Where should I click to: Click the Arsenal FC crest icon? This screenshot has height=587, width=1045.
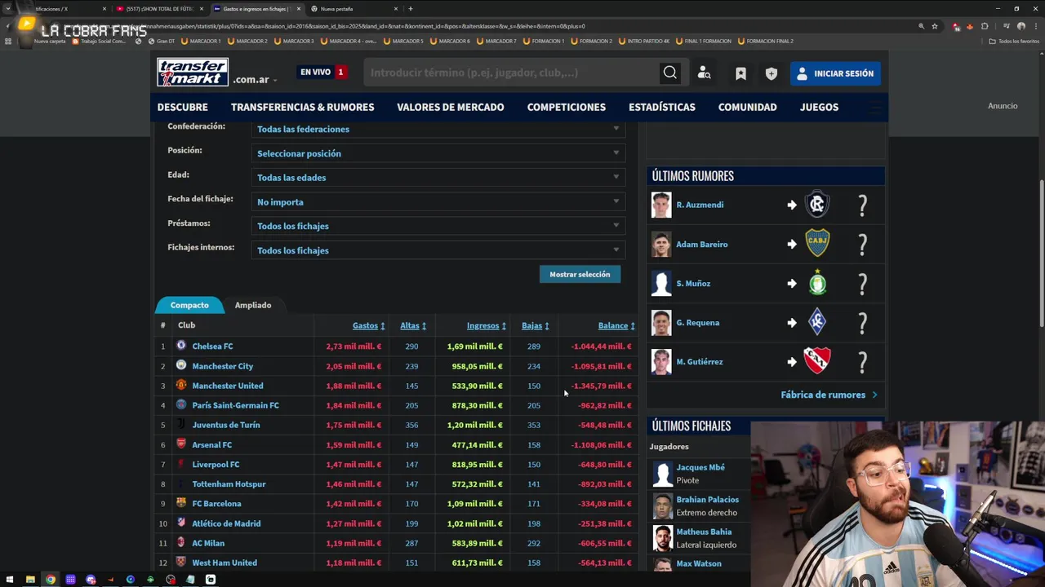tap(181, 444)
